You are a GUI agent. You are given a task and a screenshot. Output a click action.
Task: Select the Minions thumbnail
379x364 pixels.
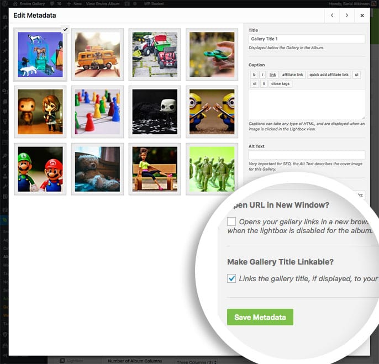(x=212, y=112)
